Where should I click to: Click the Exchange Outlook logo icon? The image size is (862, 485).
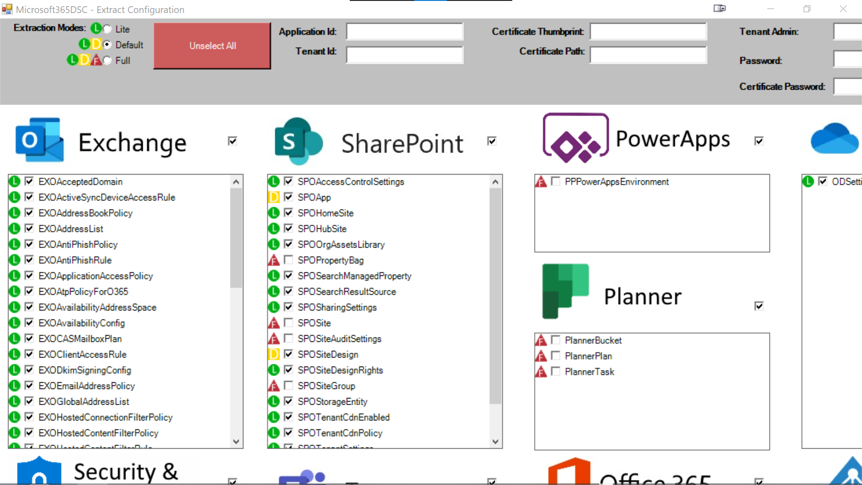click(40, 140)
